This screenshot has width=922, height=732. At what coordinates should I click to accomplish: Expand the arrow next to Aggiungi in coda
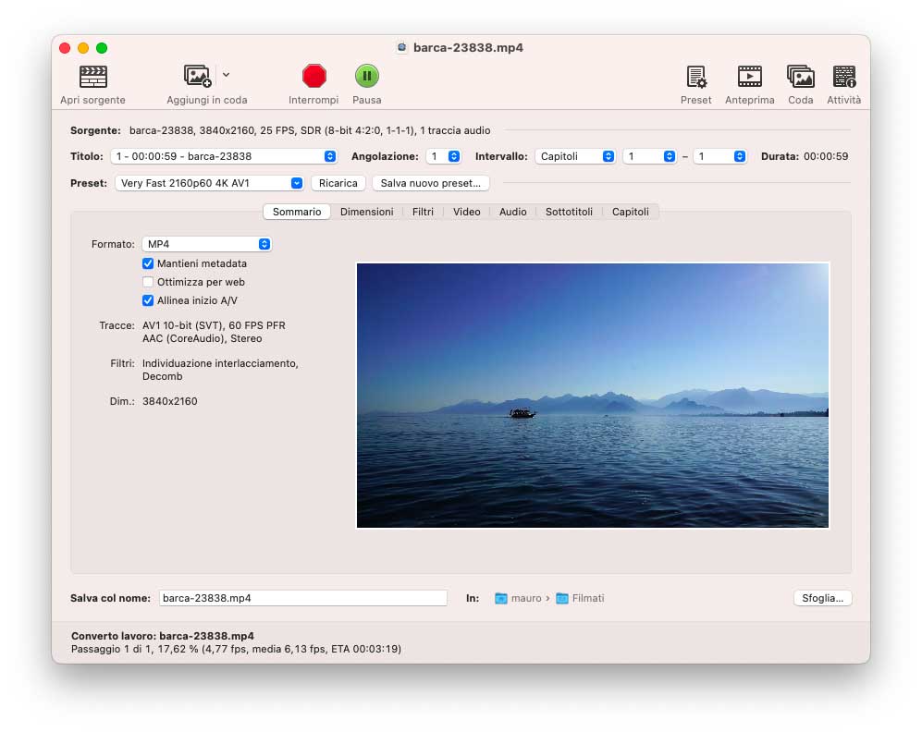pyautogui.click(x=227, y=75)
